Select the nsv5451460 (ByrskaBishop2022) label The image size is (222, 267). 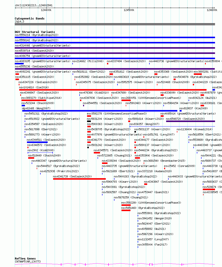(x=143, y=208)
